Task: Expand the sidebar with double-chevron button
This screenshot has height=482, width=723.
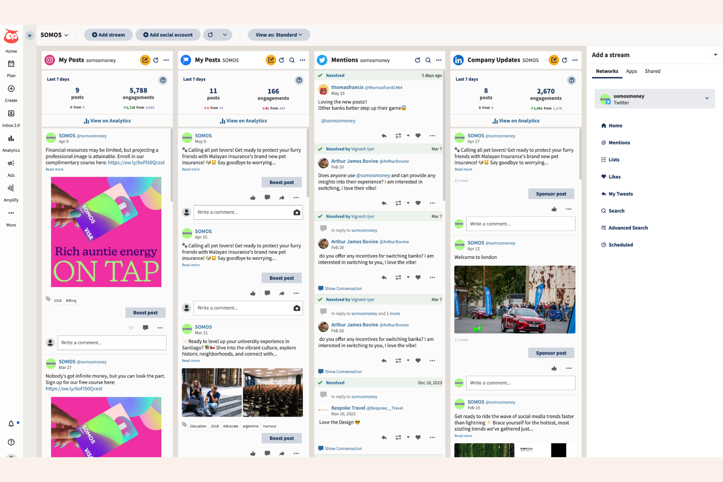Action: point(30,35)
